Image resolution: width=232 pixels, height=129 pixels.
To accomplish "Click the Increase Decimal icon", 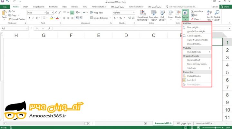I will [130, 18].
